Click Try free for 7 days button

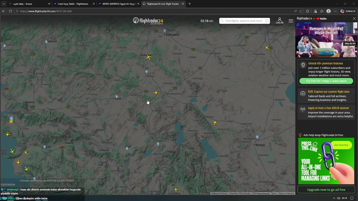[x=326, y=81]
